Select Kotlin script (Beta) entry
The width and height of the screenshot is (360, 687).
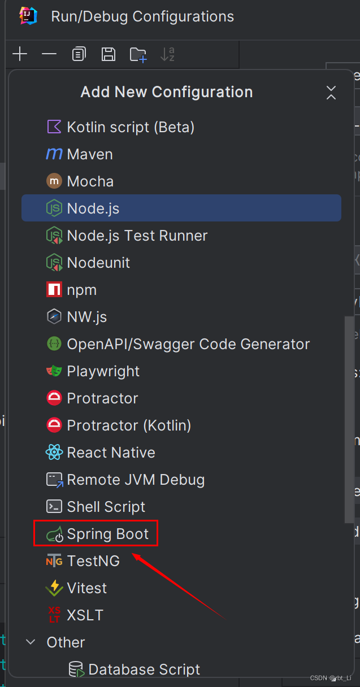coord(131,127)
